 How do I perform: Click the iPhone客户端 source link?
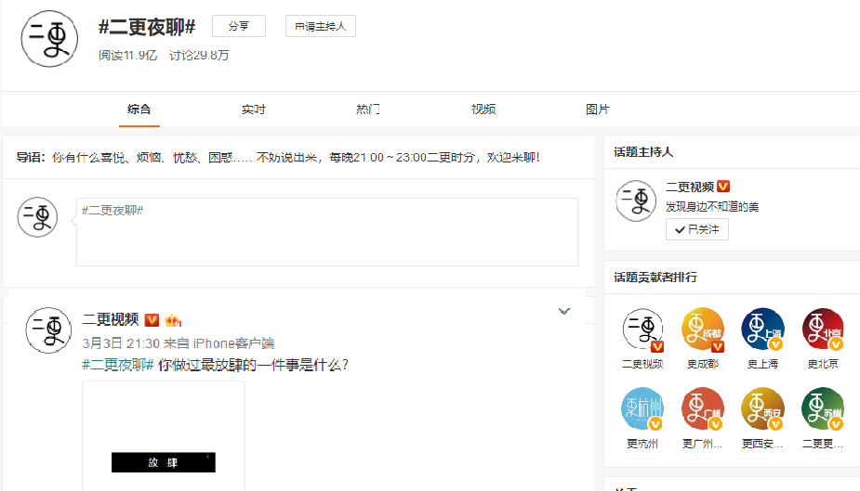pos(233,343)
